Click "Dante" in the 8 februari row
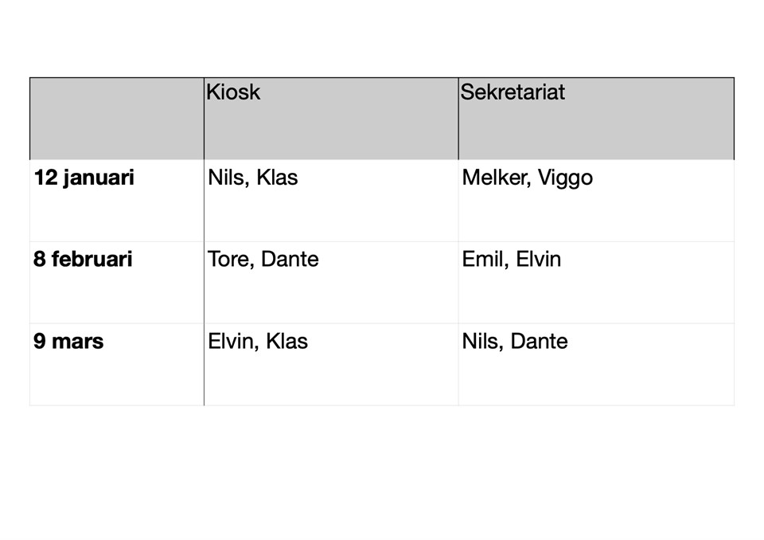The width and height of the screenshot is (764, 540). [290, 260]
